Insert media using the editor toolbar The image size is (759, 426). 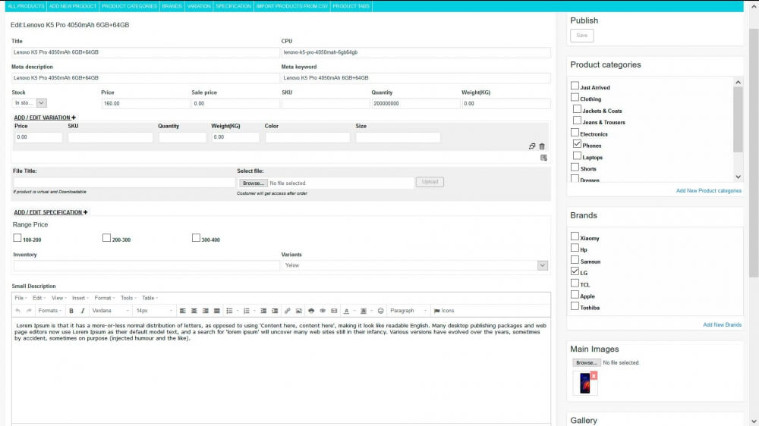coord(334,311)
